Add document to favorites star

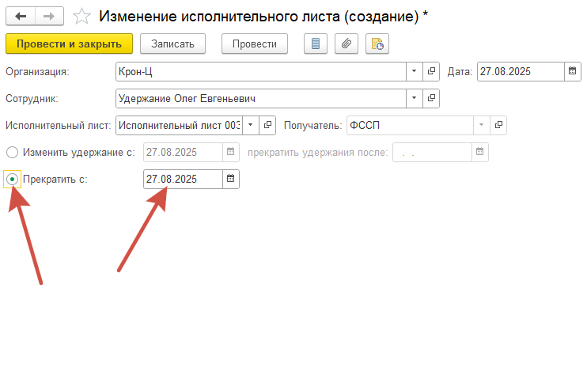pyautogui.click(x=81, y=16)
